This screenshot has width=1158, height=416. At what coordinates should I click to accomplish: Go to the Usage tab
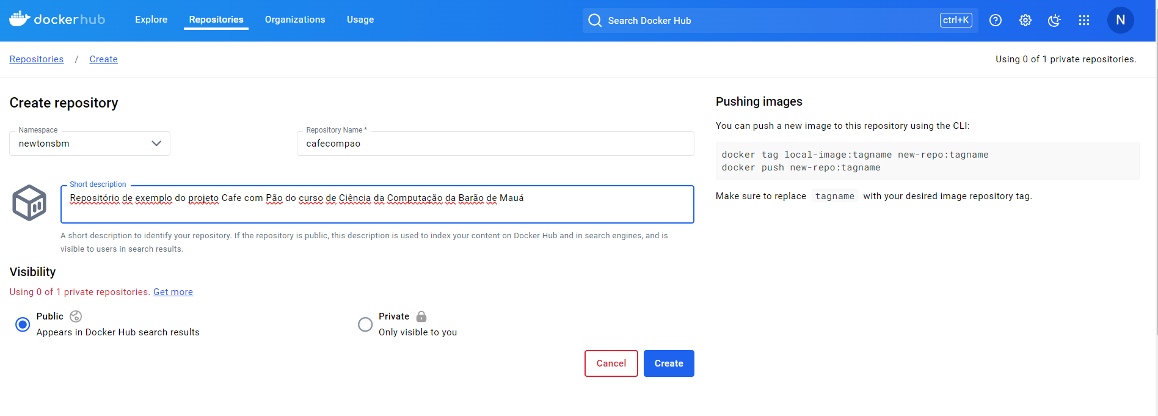pyautogui.click(x=360, y=20)
